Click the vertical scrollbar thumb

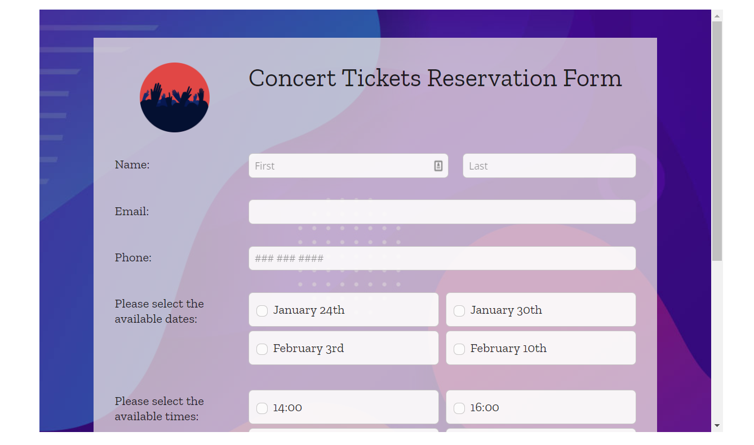click(x=717, y=141)
